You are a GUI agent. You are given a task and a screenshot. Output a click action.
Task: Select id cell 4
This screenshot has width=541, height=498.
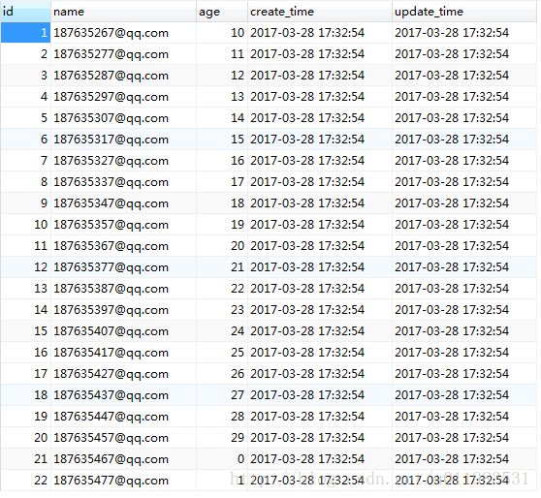(25, 97)
